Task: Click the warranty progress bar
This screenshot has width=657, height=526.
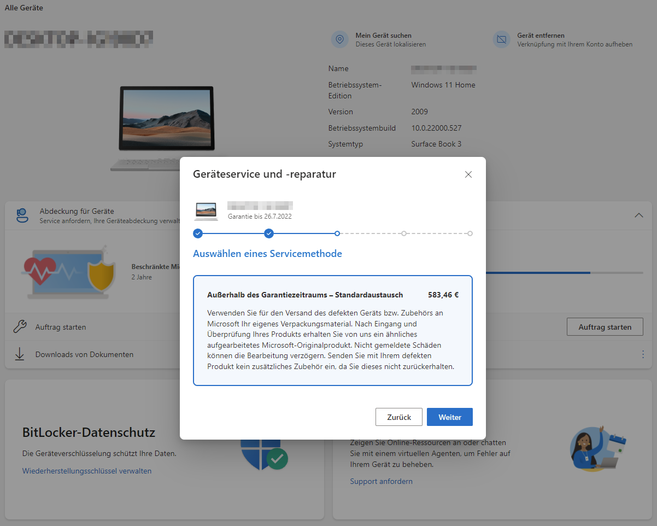Action: coord(565,272)
